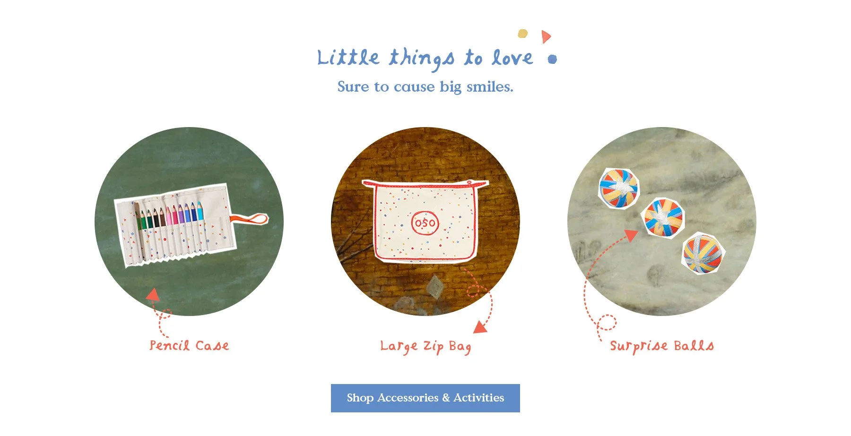Click the OSO logo on the zip bag

pos(425,223)
